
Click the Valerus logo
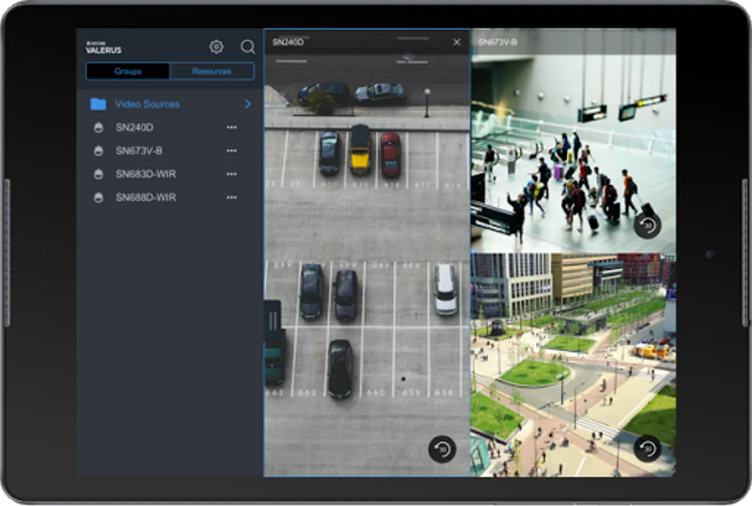104,48
